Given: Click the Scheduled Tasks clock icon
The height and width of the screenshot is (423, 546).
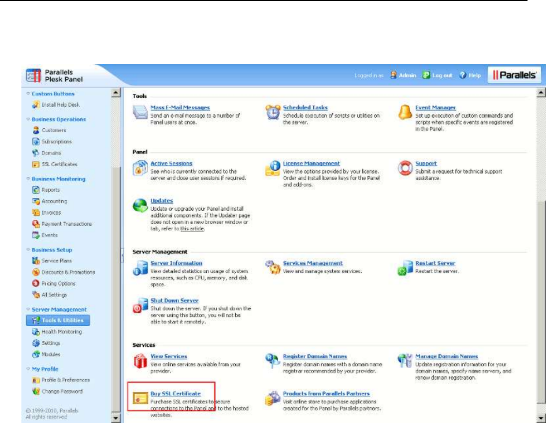Looking at the screenshot, I should click(x=273, y=112).
